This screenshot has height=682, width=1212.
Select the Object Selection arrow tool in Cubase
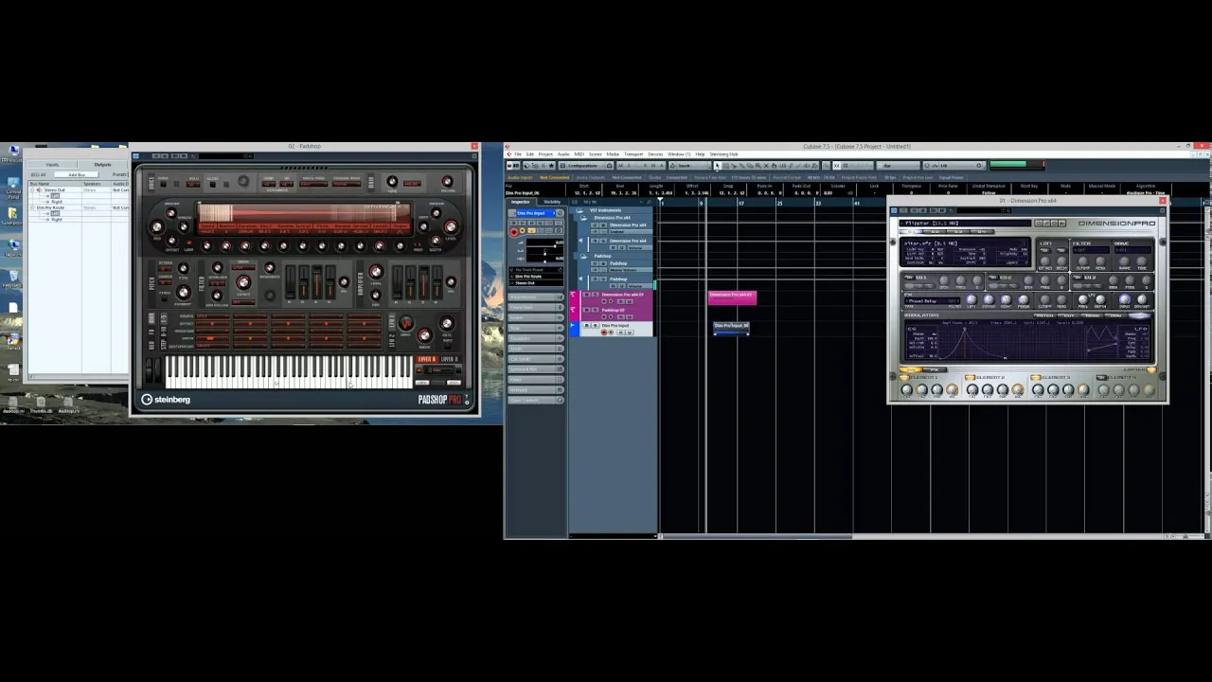(718, 166)
